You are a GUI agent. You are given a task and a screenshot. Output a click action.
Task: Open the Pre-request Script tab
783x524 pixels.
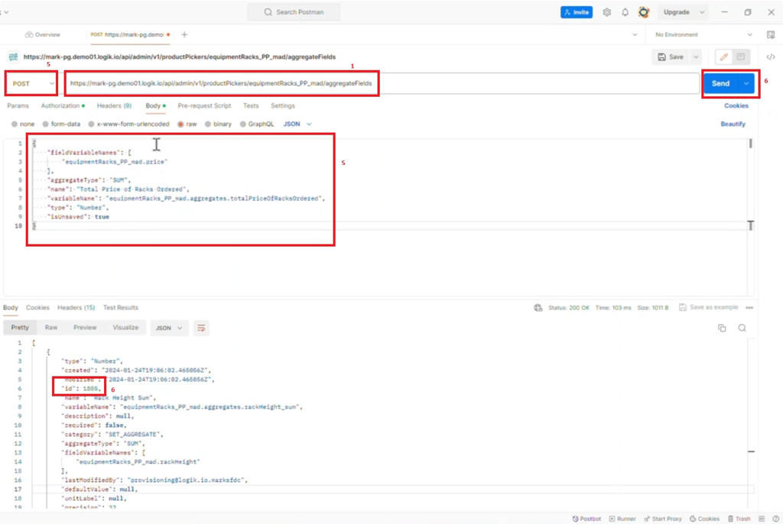(x=204, y=106)
